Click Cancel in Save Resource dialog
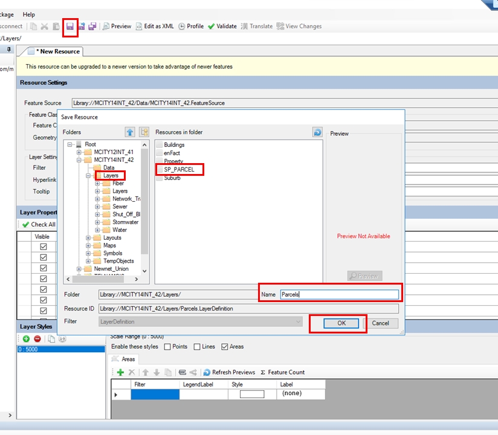498x435 pixels. pos(380,323)
